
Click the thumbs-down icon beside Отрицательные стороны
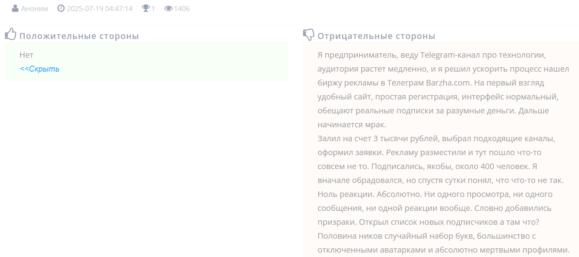pyautogui.click(x=307, y=35)
